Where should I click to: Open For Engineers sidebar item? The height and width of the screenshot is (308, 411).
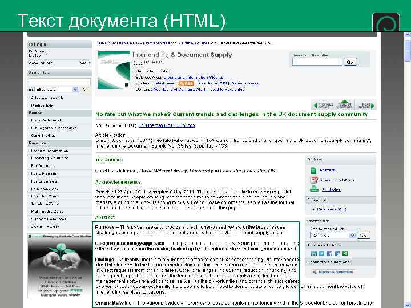click(x=44, y=181)
